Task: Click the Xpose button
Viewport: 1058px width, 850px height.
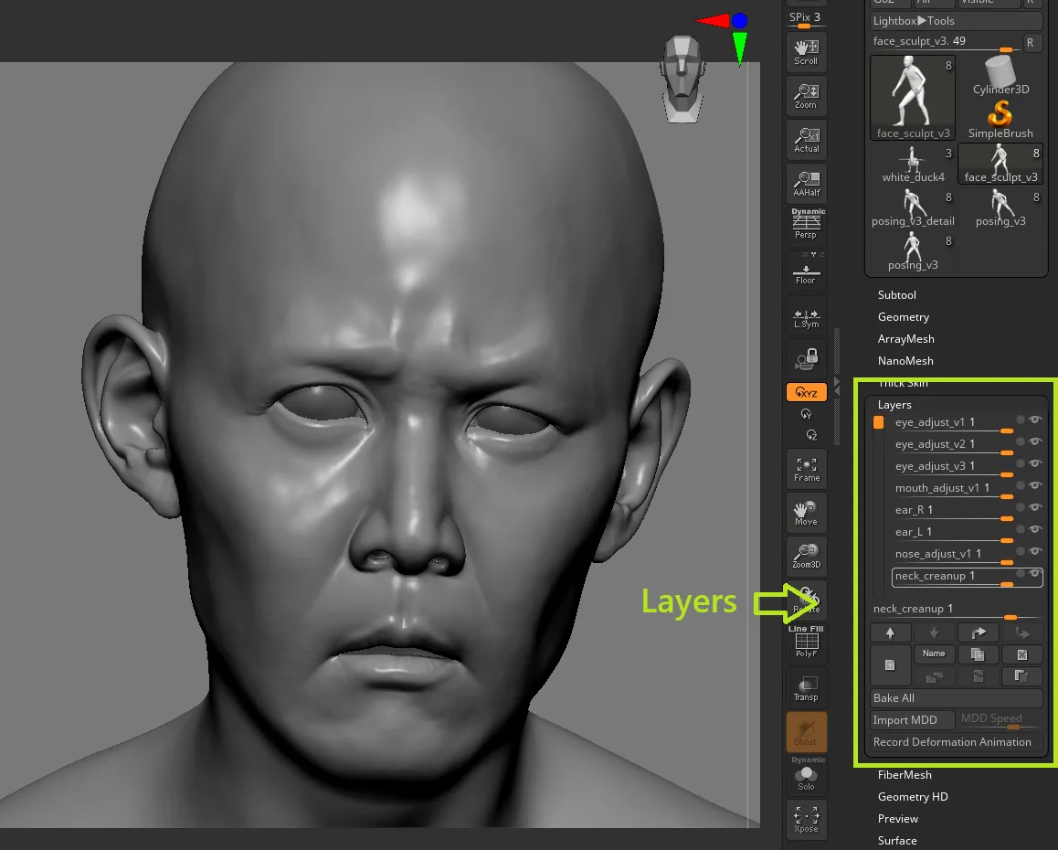Action: (x=807, y=818)
